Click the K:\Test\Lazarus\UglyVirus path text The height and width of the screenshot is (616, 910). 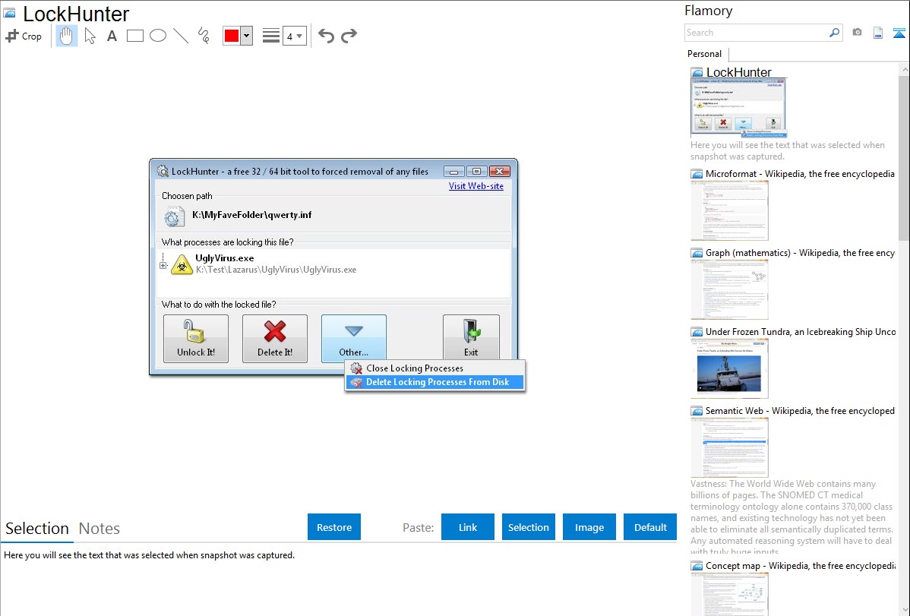tap(276, 270)
